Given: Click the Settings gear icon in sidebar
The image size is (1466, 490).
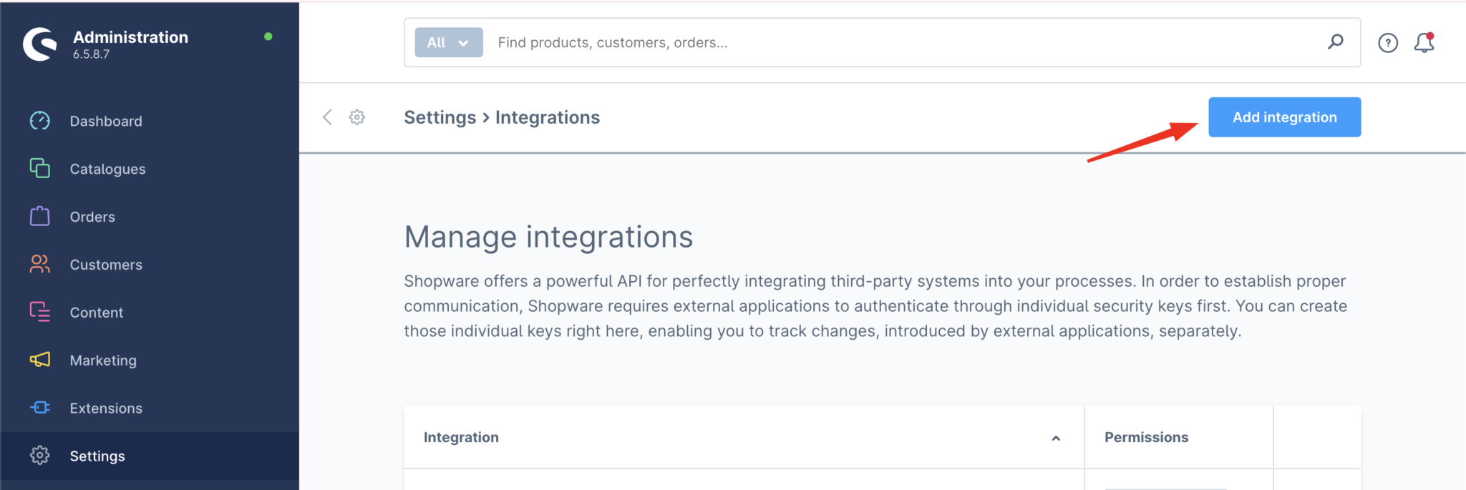Looking at the screenshot, I should (x=40, y=456).
